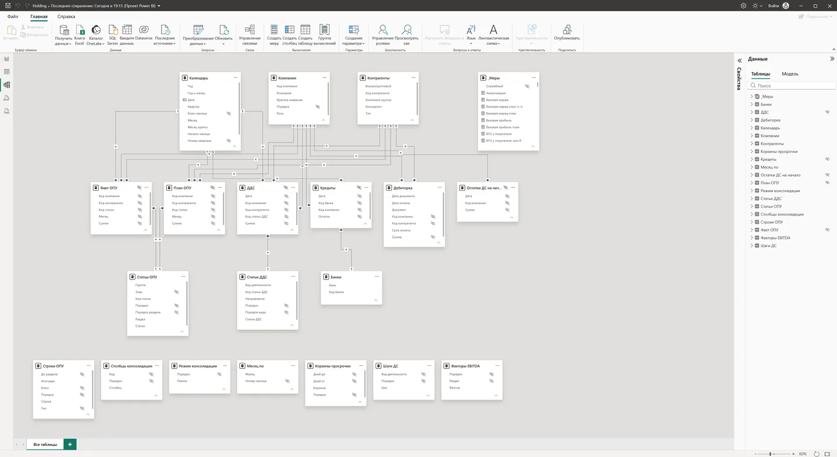Select the Все таблицы layout tab

pos(45,444)
